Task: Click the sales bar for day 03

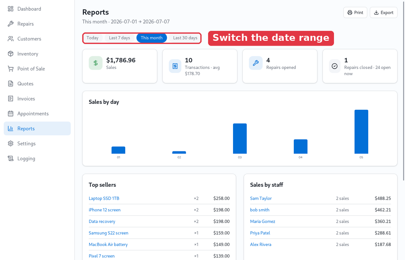Action: pos(240,138)
